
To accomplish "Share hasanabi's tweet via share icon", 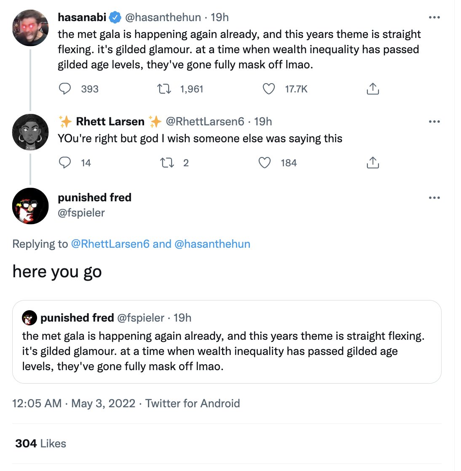I will pyautogui.click(x=373, y=89).
